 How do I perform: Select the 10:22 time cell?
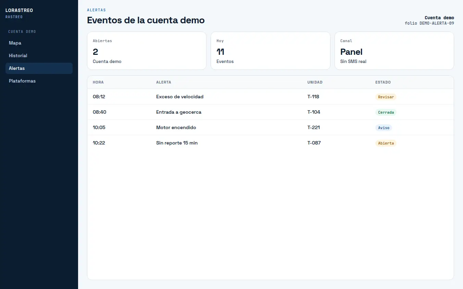(99, 143)
